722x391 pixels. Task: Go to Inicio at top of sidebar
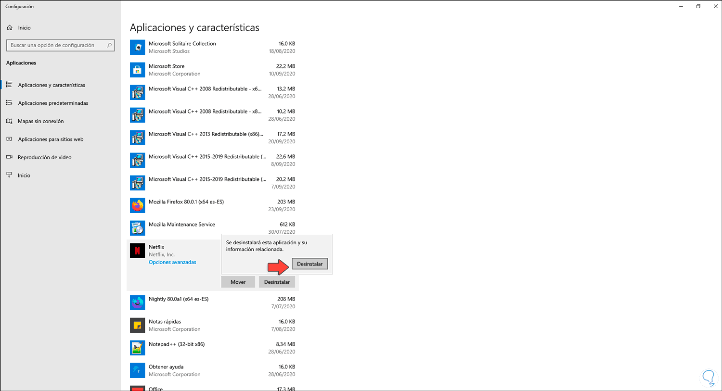24,28
